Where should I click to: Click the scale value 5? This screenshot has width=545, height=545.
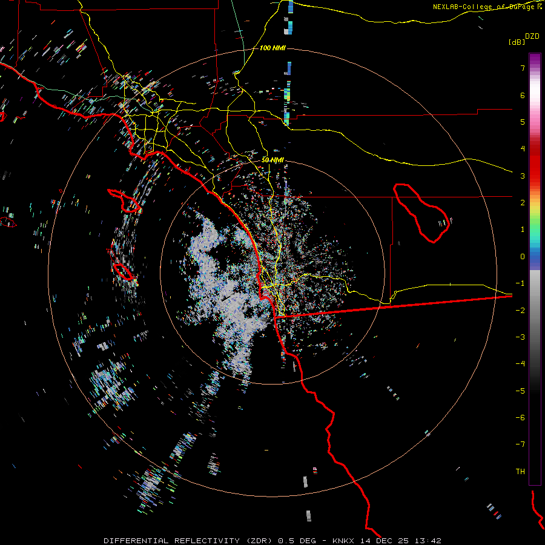point(523,122)
